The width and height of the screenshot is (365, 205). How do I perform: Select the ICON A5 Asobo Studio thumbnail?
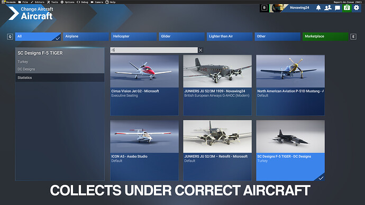click(144, 136)
